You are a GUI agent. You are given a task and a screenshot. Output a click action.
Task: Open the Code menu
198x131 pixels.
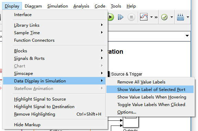[x=100, y=6]
